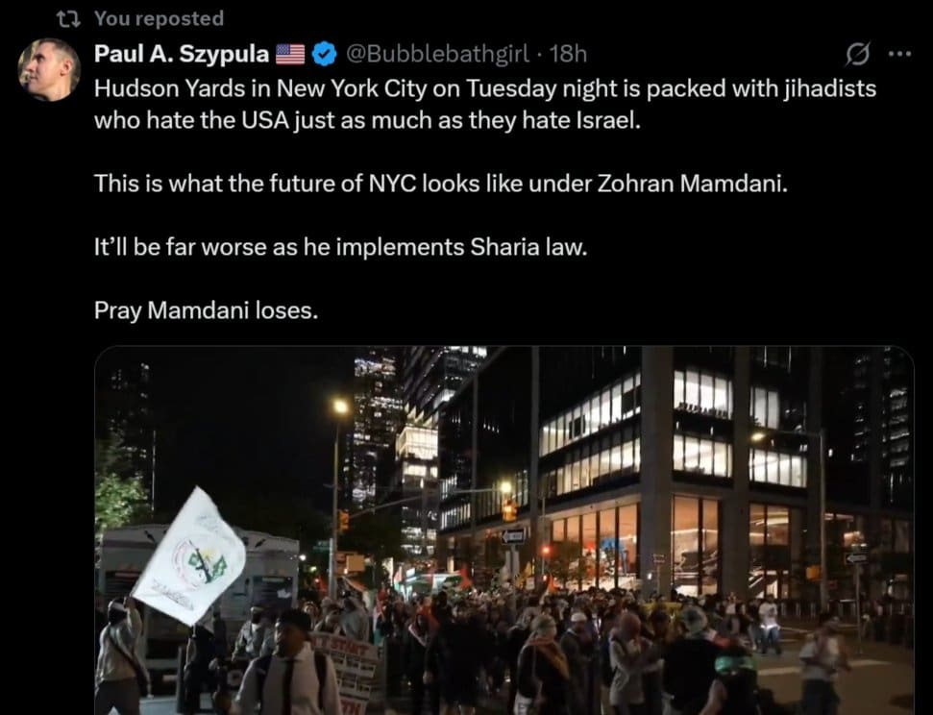Open the three-dot more options menu
The image size is (933, 715).
[x=899, y=54]
